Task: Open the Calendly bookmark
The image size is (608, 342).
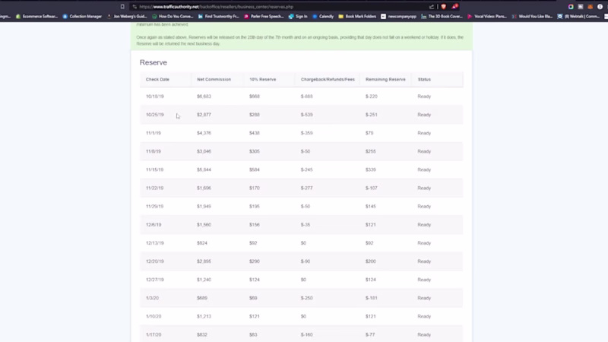Action: click(x=323, y=16)
